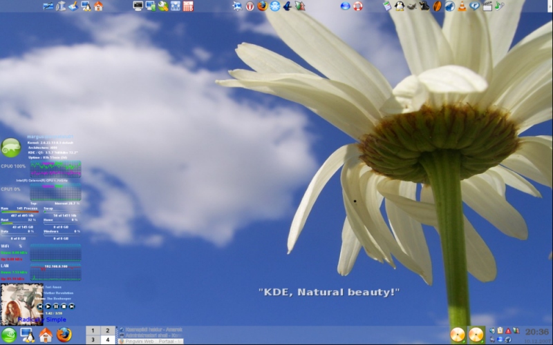
Task: Open the green music note icon
Action: pyautogui.click(x=499, y=6)
